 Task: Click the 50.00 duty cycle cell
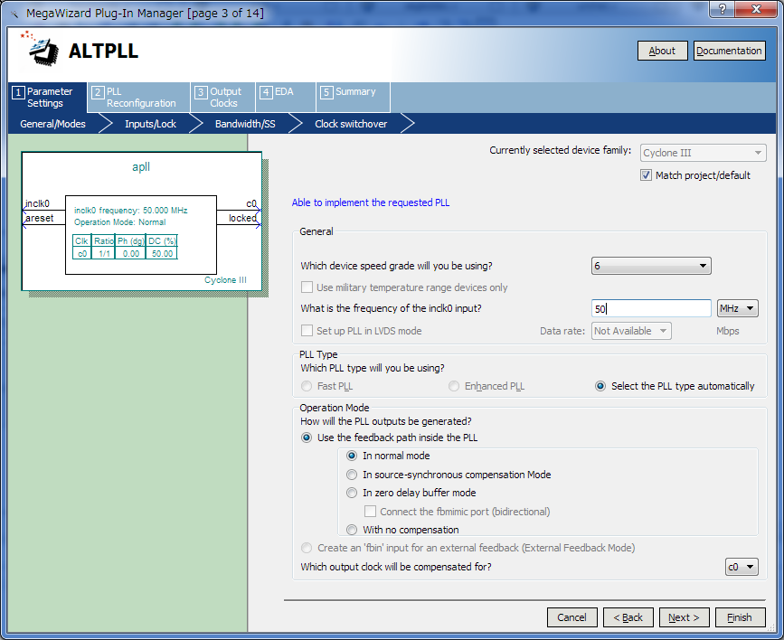(x=162, y=253)
